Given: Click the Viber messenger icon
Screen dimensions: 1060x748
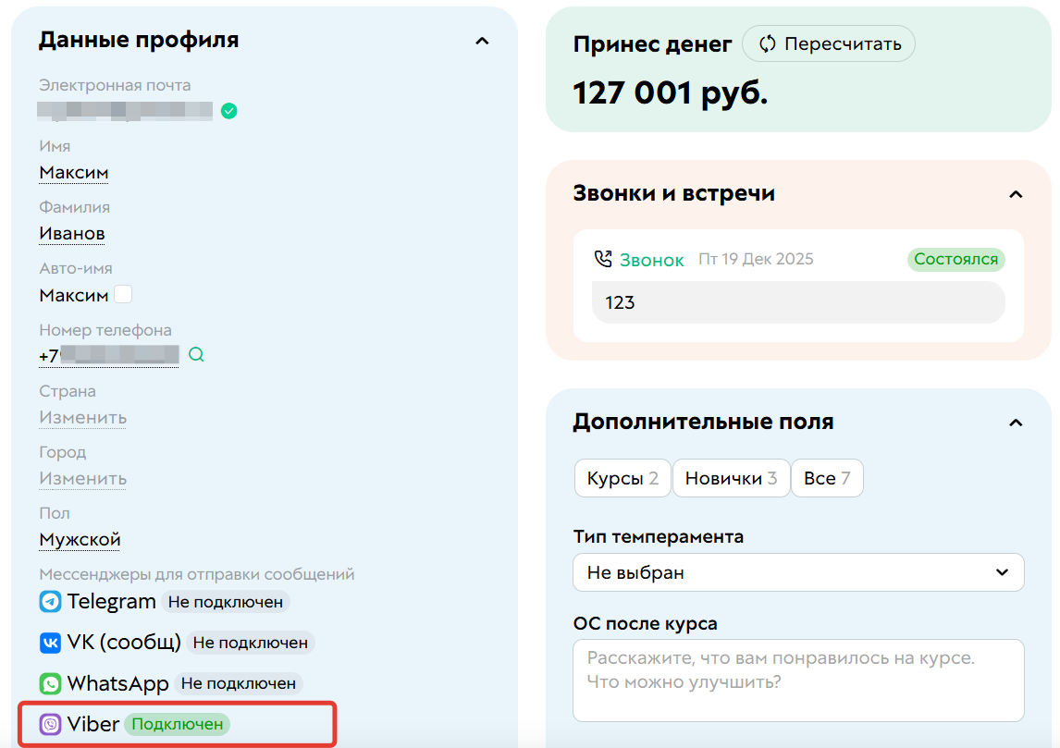Looking at the screenshot, I should pos(50,724).
